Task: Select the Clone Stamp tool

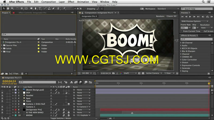Action: point(49,9)
